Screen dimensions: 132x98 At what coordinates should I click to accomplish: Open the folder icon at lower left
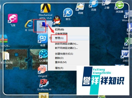click(x=6, y=56)
